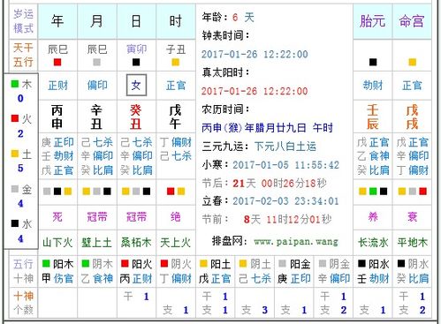Click the 立春 date 2017-02-03 23:34:01
This screenshot has width=441, height=324.
pyautogui.click(x=285, y=201)
